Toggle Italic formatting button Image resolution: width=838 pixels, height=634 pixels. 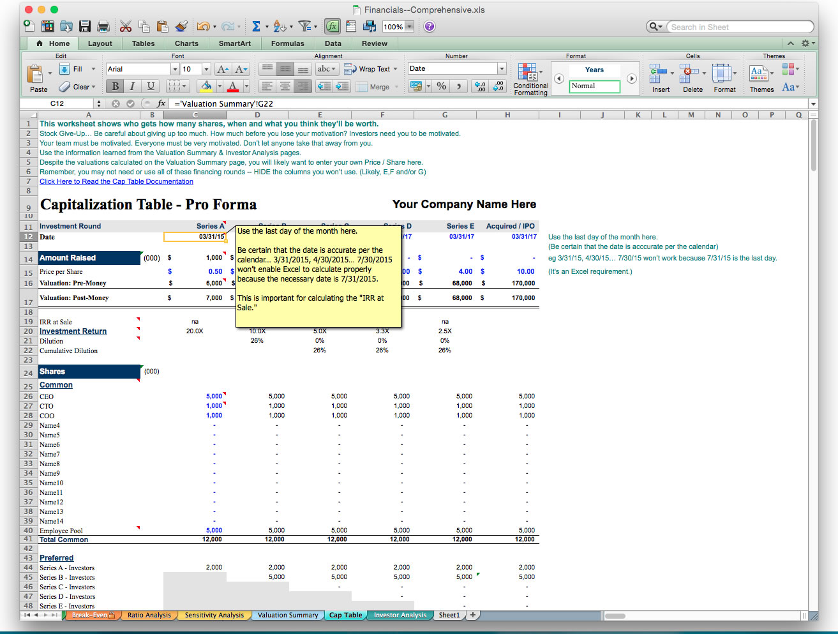[133, 86]
